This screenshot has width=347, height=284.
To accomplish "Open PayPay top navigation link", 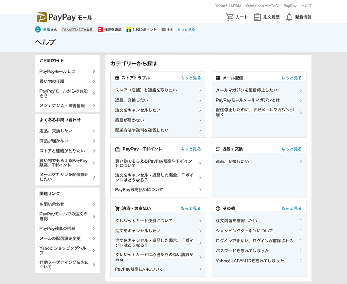I will [x=290, y=6].
